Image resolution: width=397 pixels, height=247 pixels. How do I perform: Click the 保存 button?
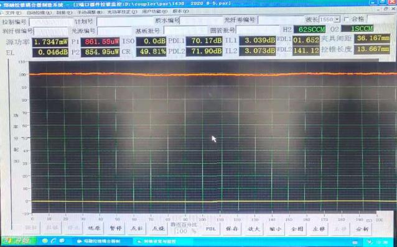[x=231, y=229]
